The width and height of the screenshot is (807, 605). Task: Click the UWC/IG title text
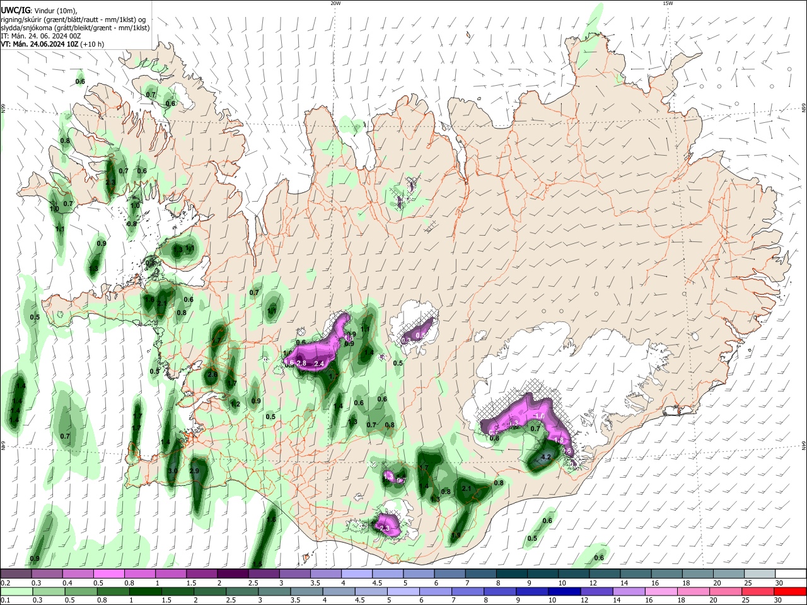15,11
